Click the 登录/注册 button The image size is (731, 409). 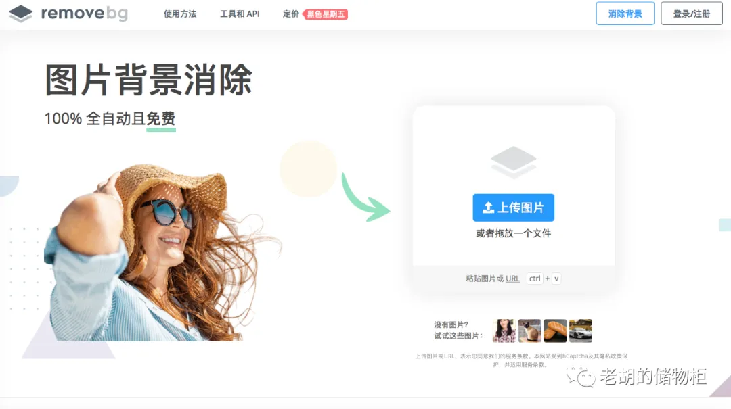pos(692,14)
